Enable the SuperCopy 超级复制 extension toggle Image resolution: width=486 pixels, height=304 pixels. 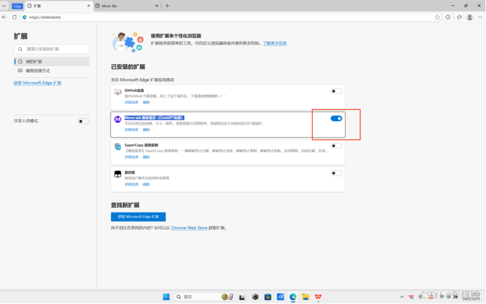[x=336, y=146]
